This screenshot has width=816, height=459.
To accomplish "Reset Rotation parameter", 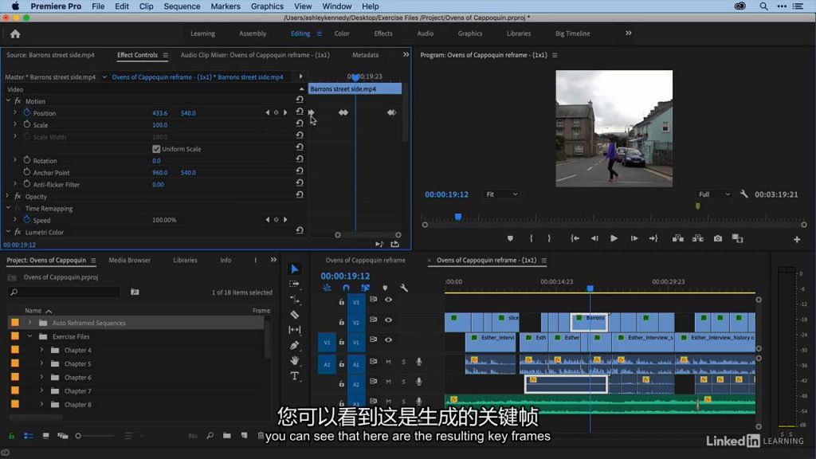I will coord(300,159).
